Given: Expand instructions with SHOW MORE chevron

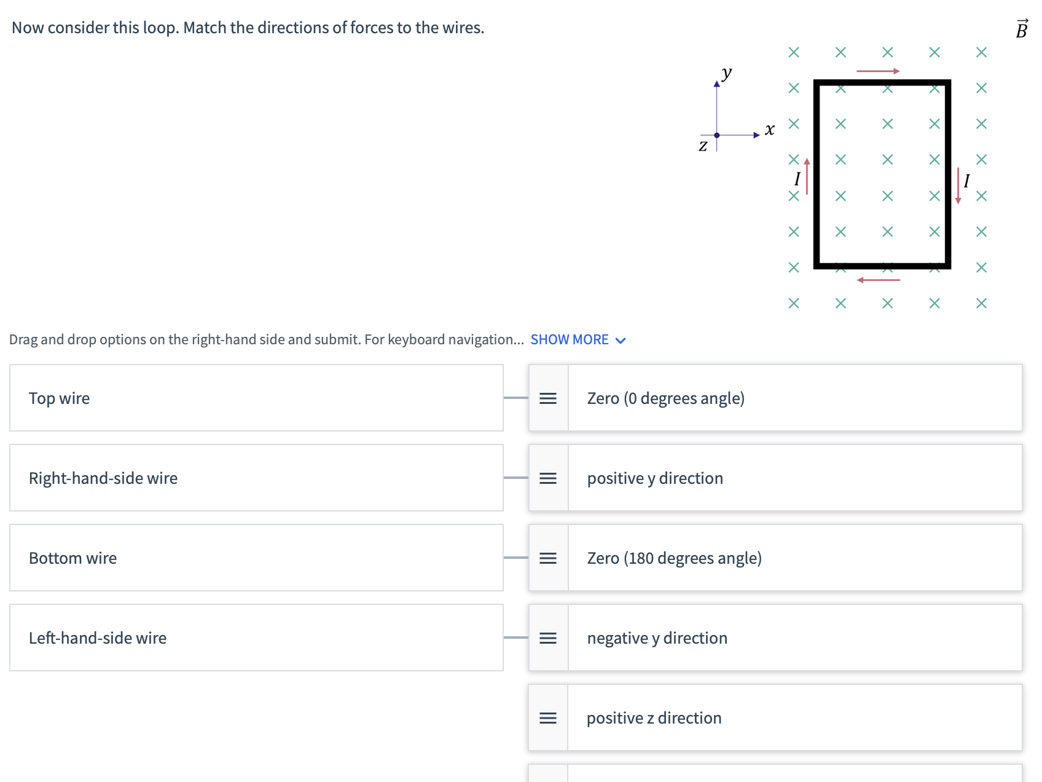Looking at the screenshot, I should 621,341.
